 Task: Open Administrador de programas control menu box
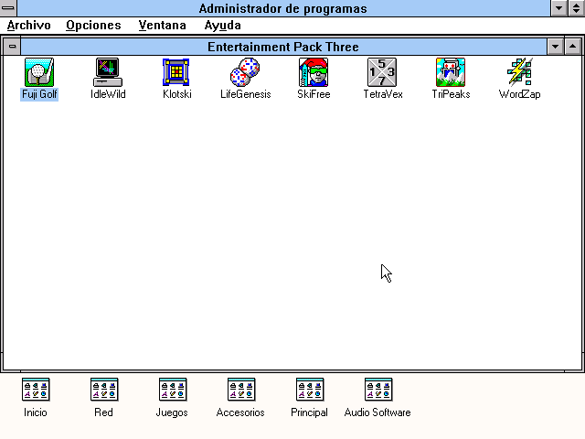coord(9,8)
